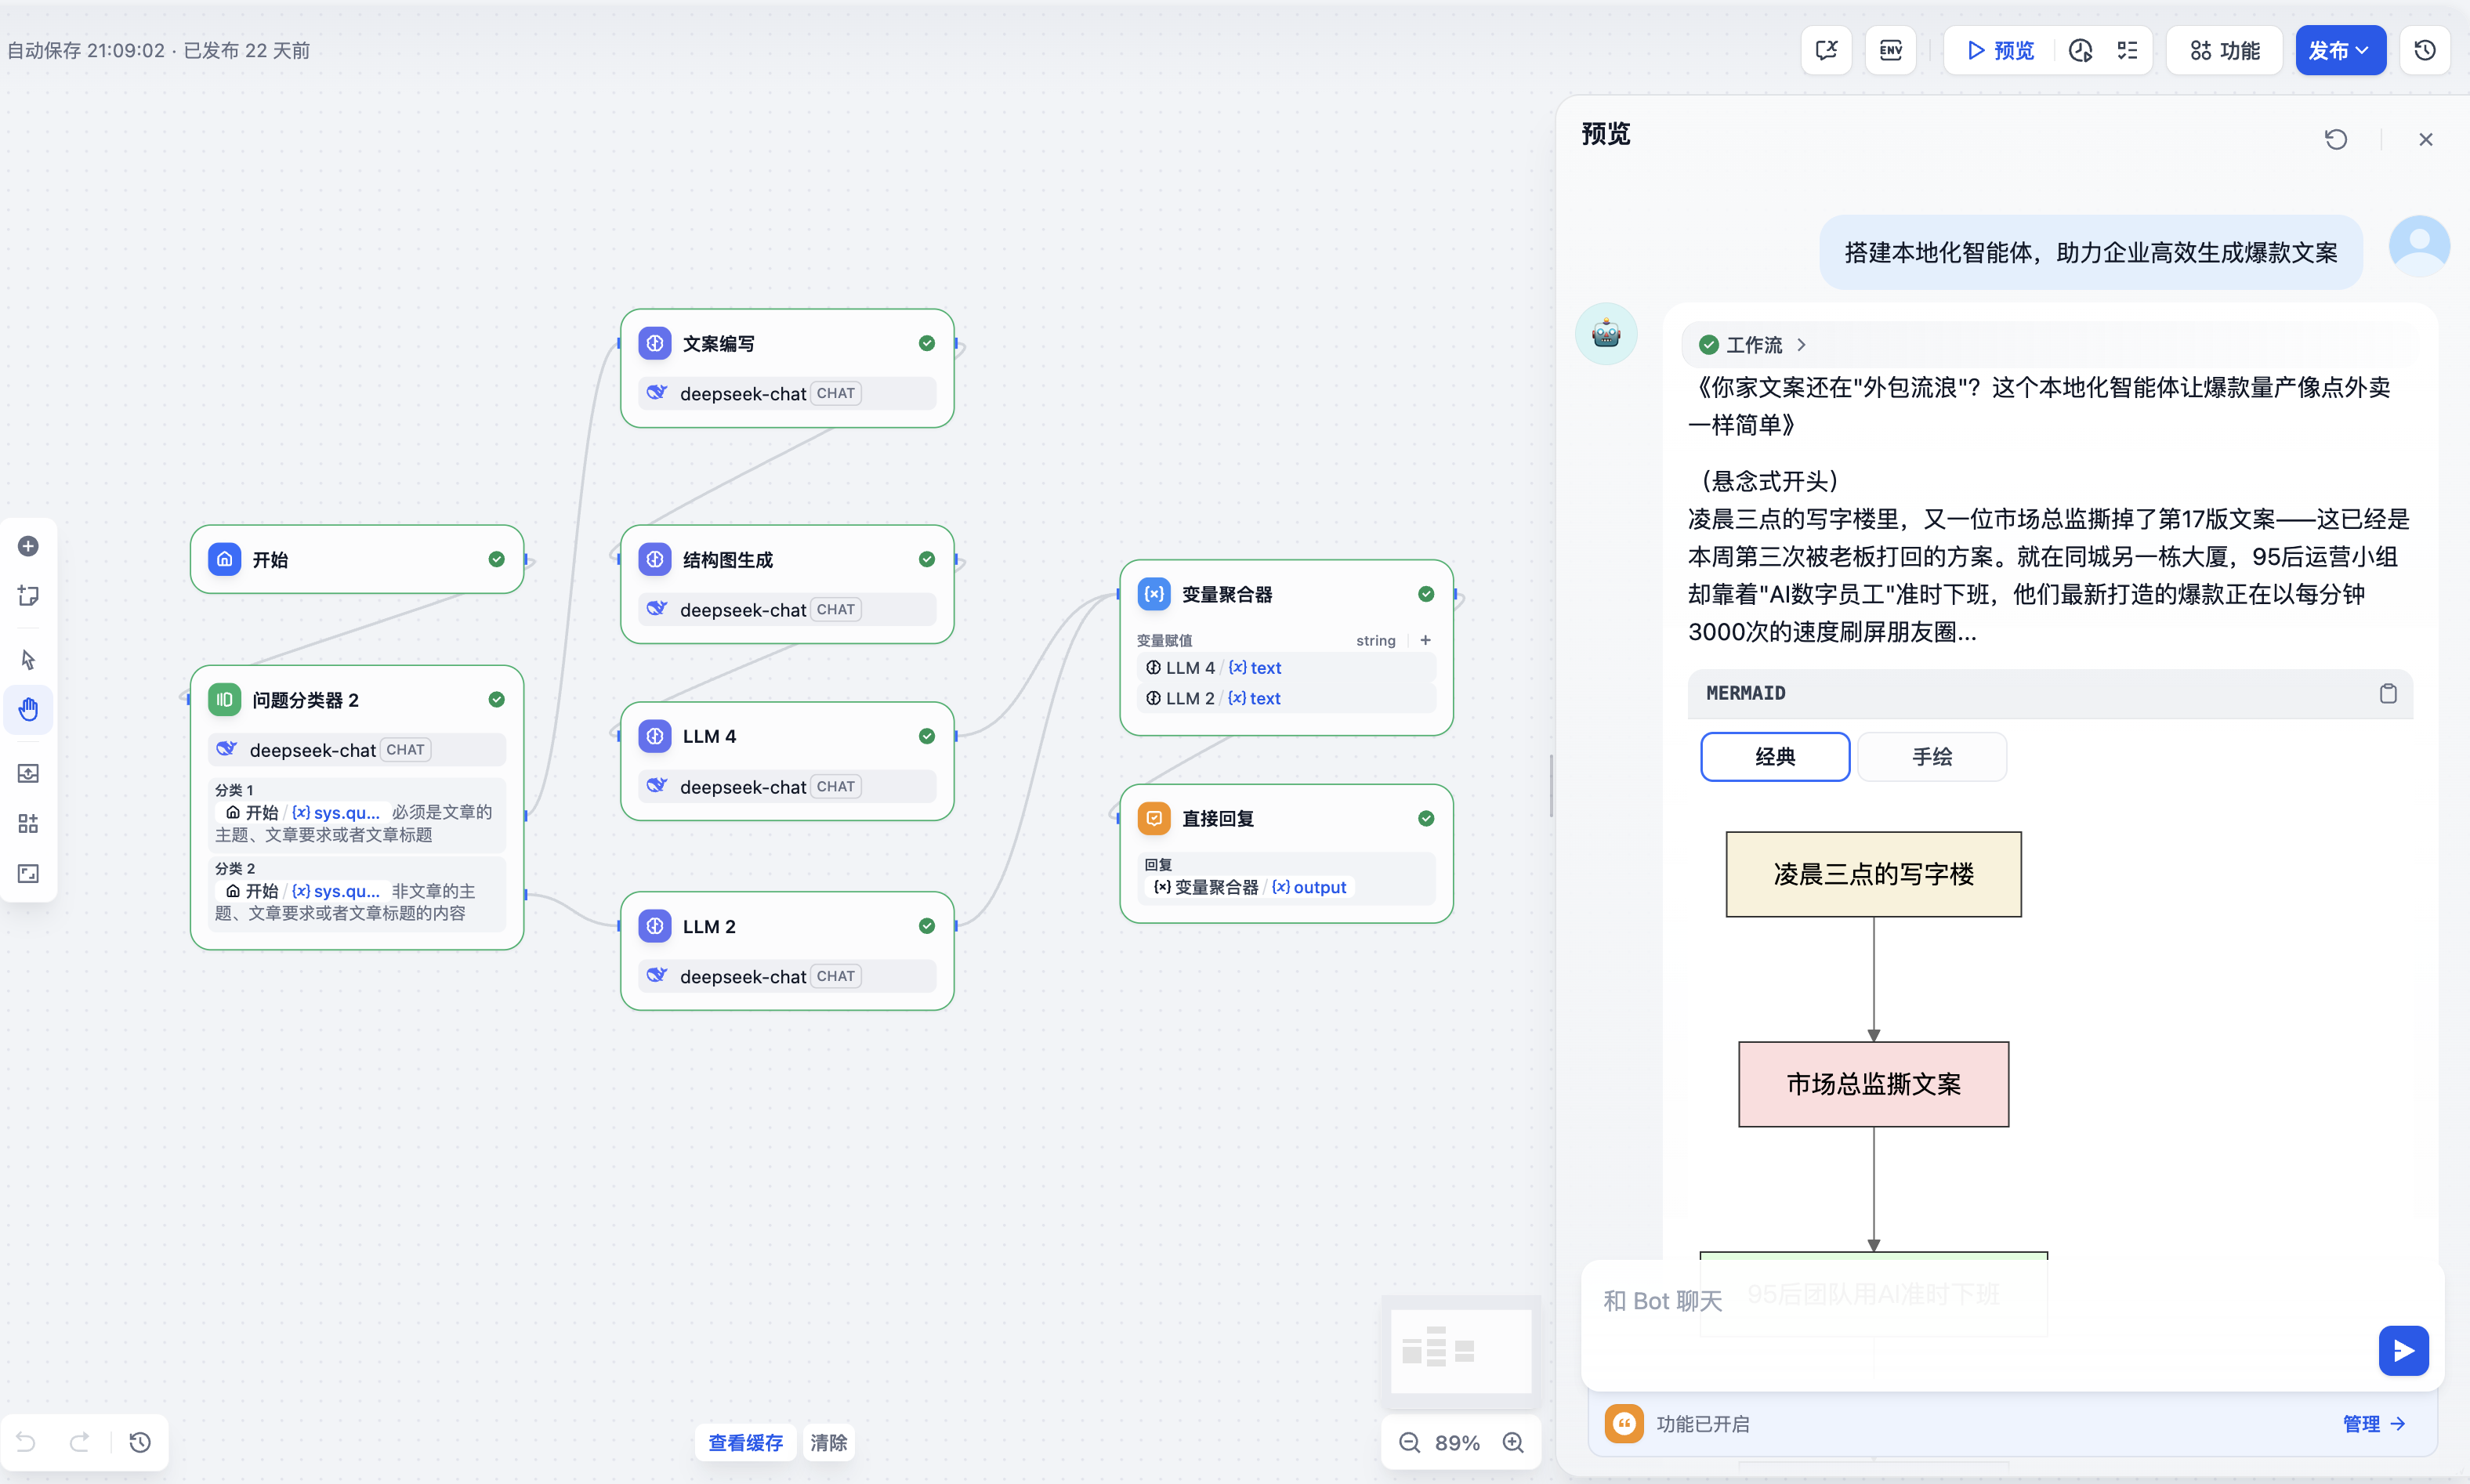Viewport: 2470px width, 1484px height.
Task: Click deepseek-chat model in 文案编写 node
Action: pos(787,393)
